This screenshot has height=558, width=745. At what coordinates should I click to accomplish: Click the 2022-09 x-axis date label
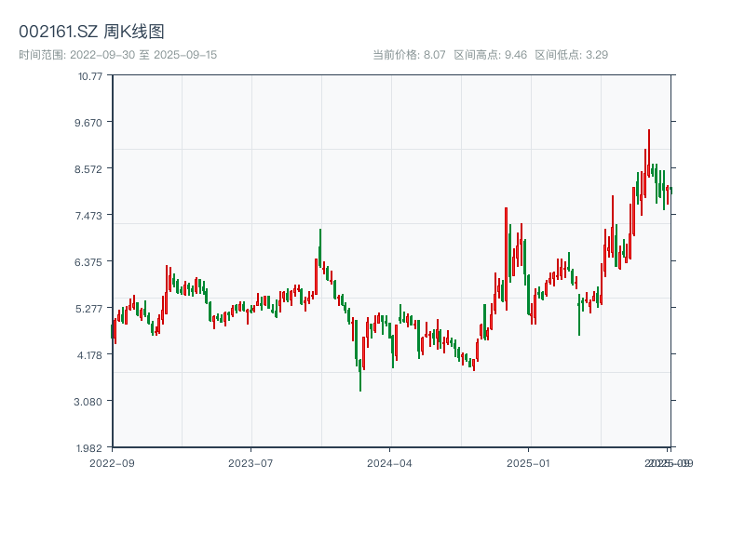click(112, 462)
